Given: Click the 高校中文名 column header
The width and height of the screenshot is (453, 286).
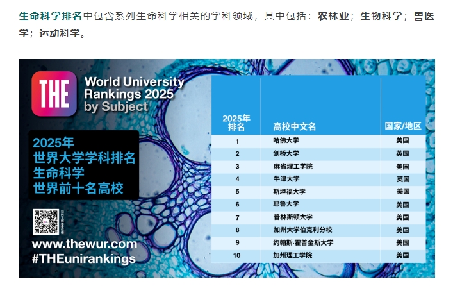Looking at the screenshot, I should (x=294, y=127).
